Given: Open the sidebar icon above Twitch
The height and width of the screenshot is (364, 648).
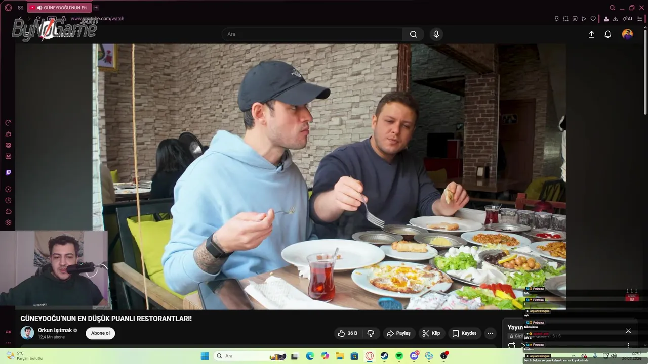Looking at the screenshot, I should point(8,156).
